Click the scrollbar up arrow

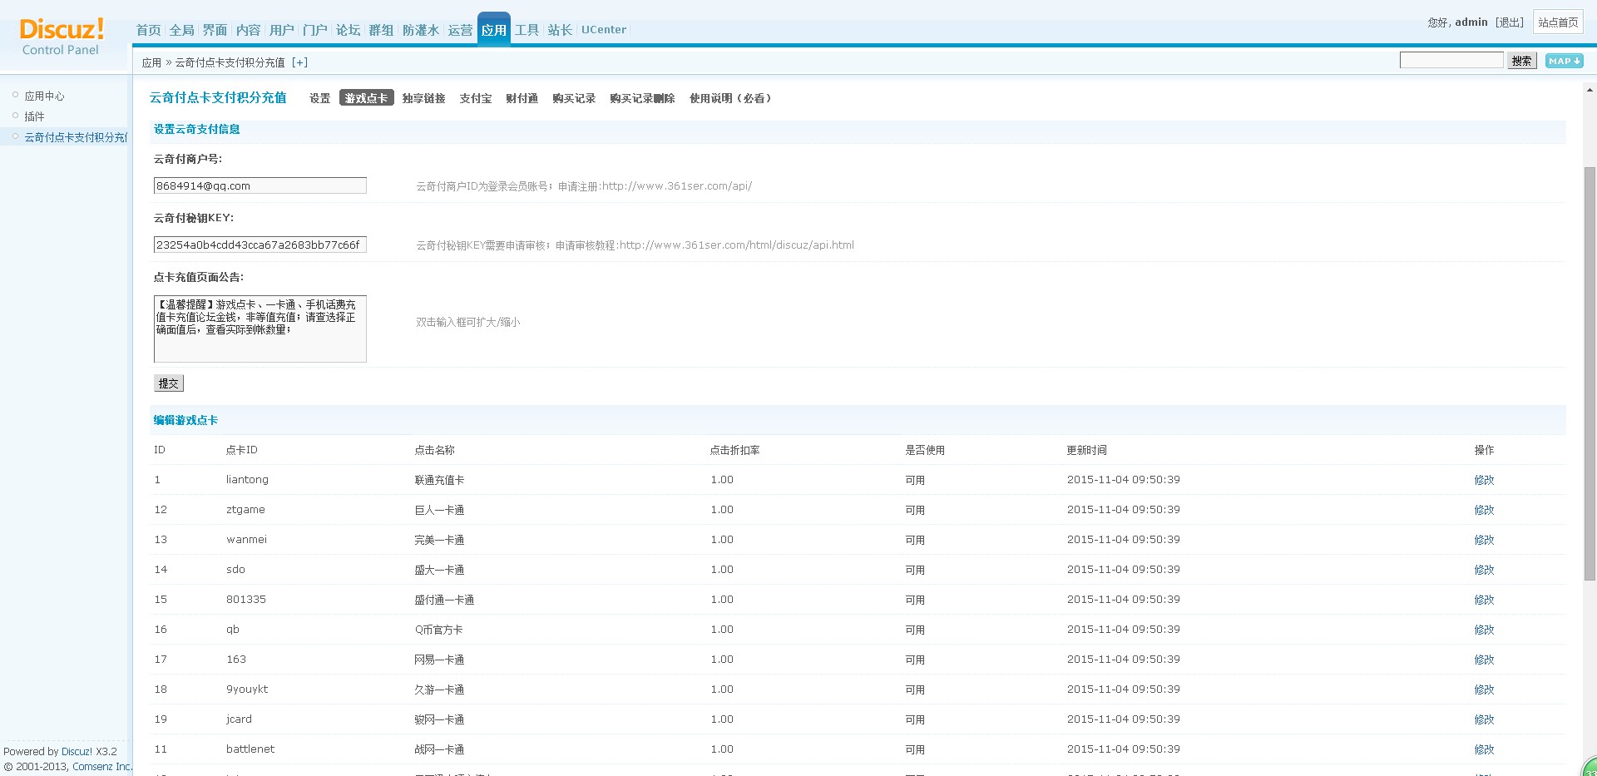pos(1590,90)
